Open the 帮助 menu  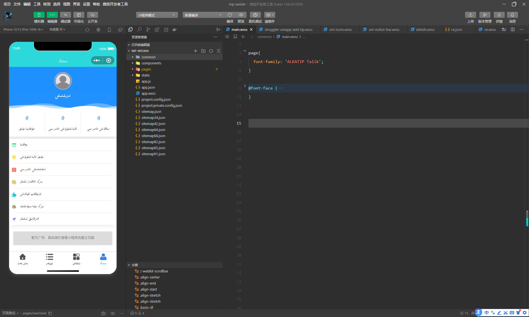pos(96,4)
